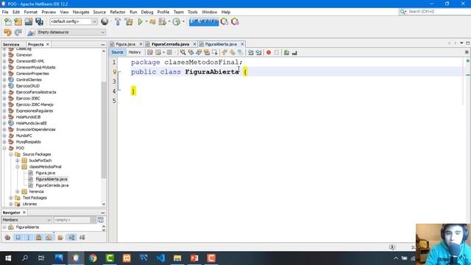
Task: Click the Open Project toolbar icon
Action: point(29,21)
